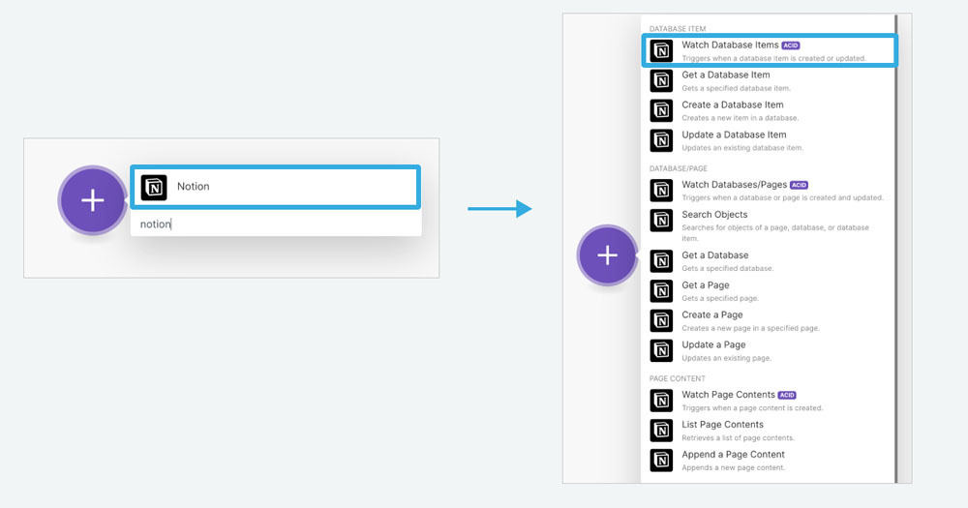Click the ACID badge on Watch Database Items

[791, 45]
